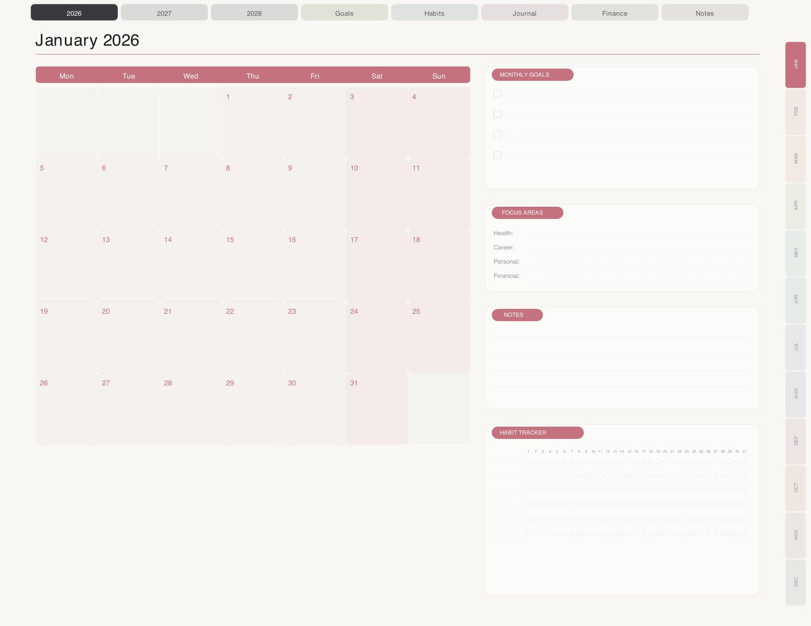Open the Goals section tab

344,13
